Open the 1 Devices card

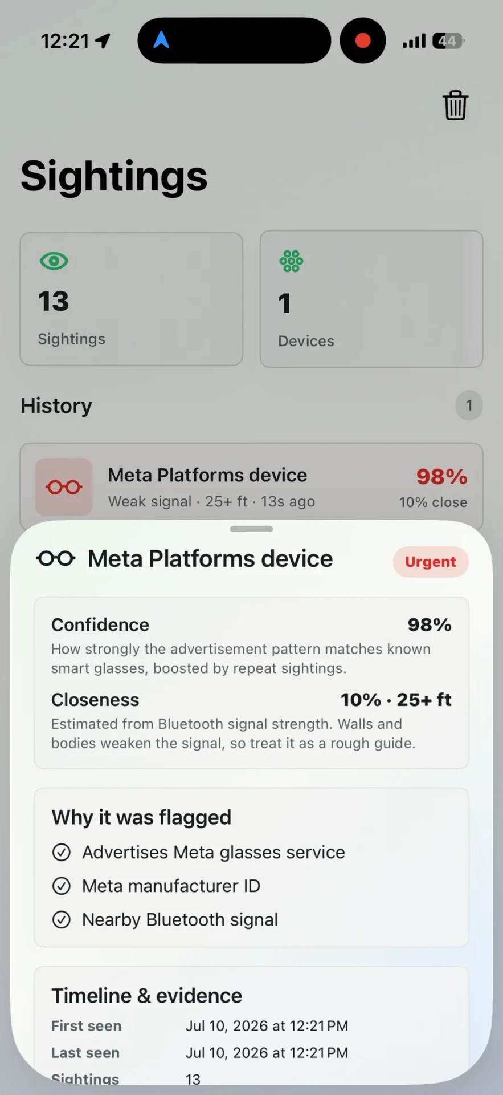click(371, 299)
